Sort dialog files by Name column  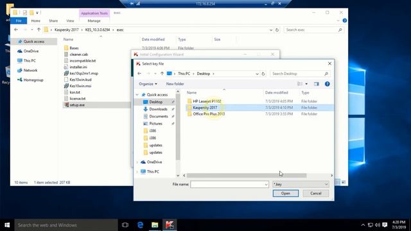191,92
